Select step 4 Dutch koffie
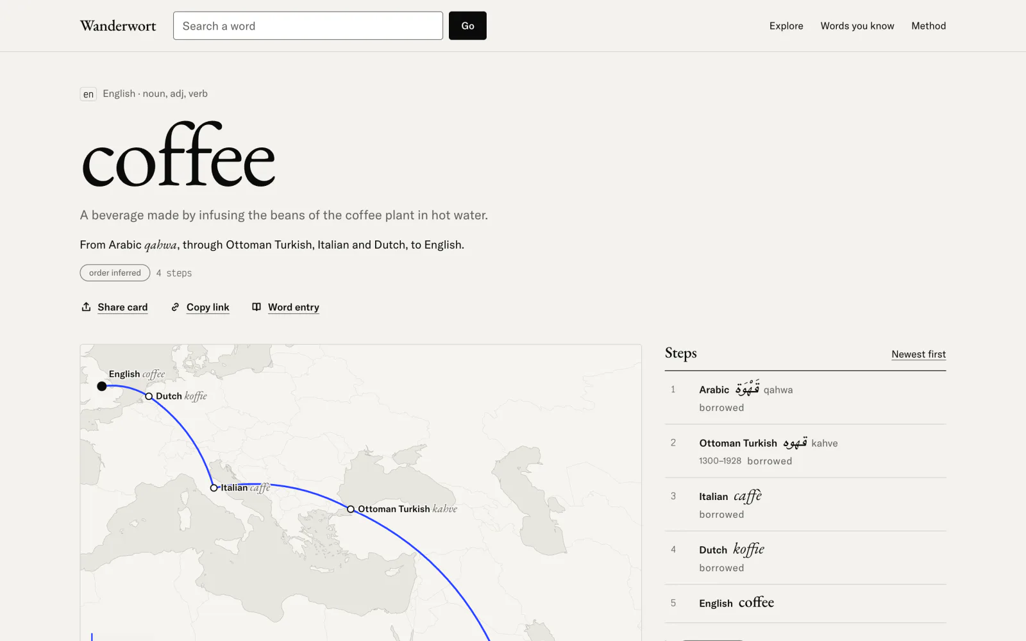 (805, 558)
